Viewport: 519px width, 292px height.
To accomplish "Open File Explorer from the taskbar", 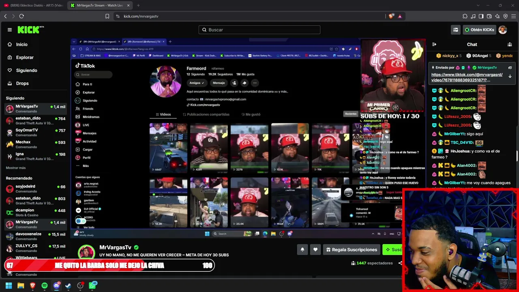I will (21, 286).
